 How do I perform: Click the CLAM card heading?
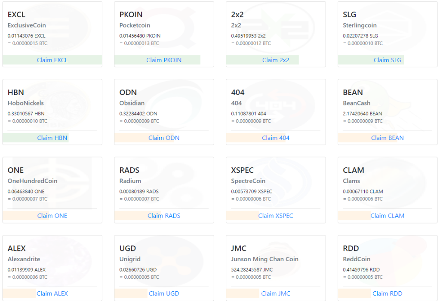pos(353,170)
